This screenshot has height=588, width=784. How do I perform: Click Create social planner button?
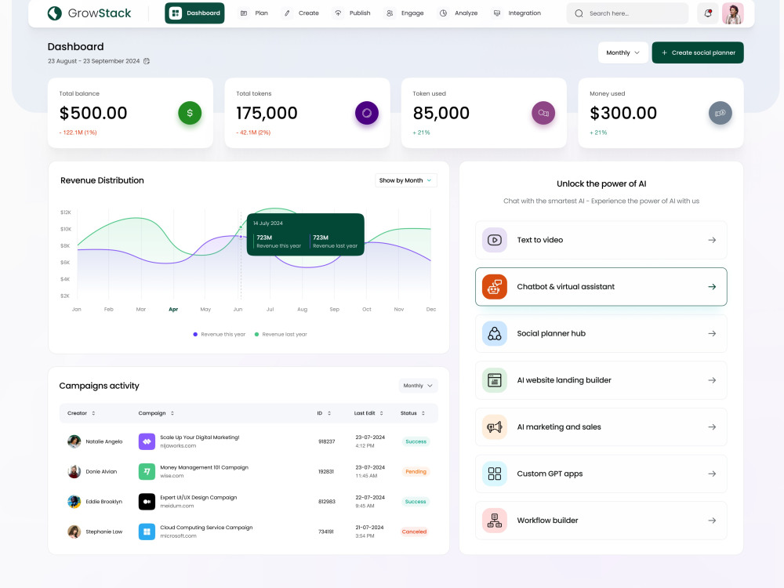point(698,53)
